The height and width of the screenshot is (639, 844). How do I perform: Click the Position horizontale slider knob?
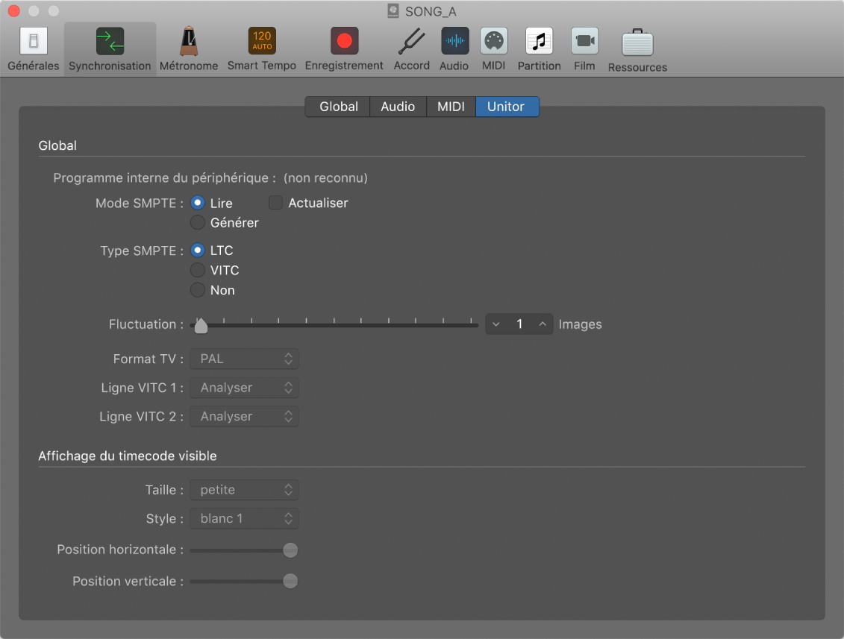point(290,550)
